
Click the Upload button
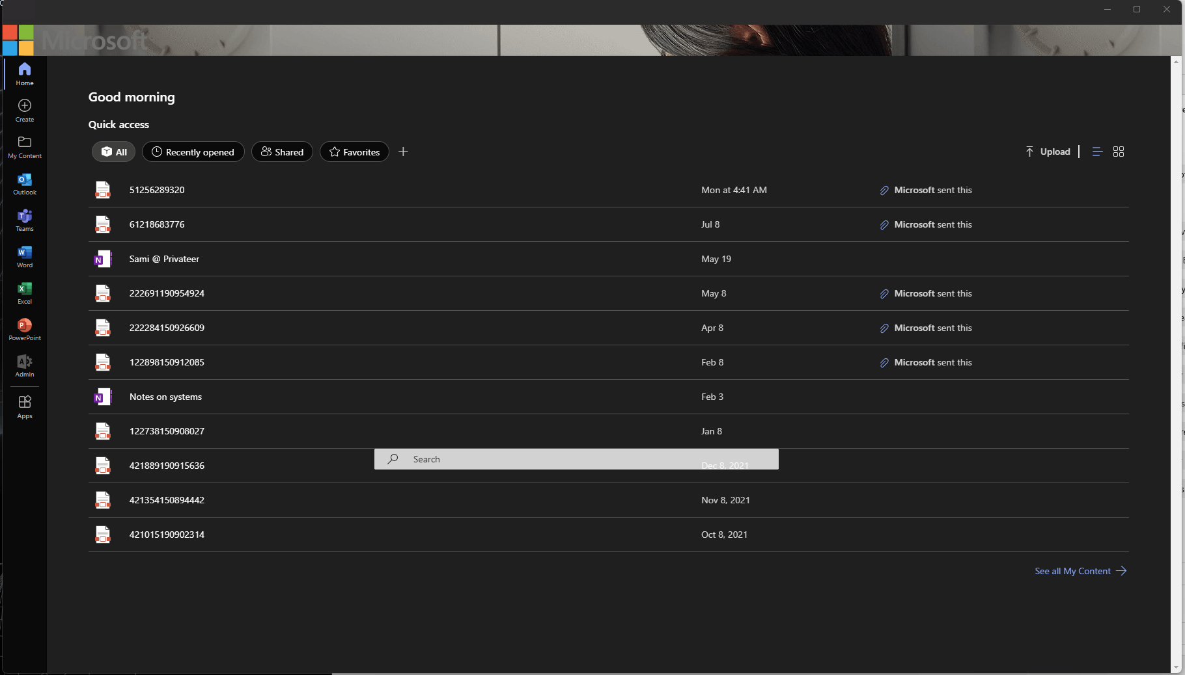point(1048,152)
